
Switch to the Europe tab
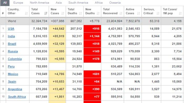tap(18, 3)
